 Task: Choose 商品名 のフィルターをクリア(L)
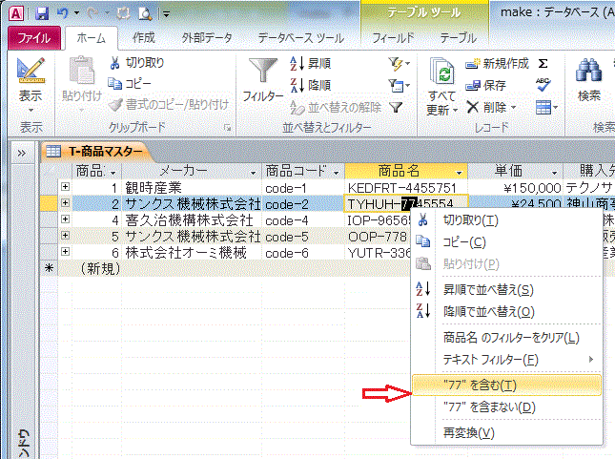(506, 337)
